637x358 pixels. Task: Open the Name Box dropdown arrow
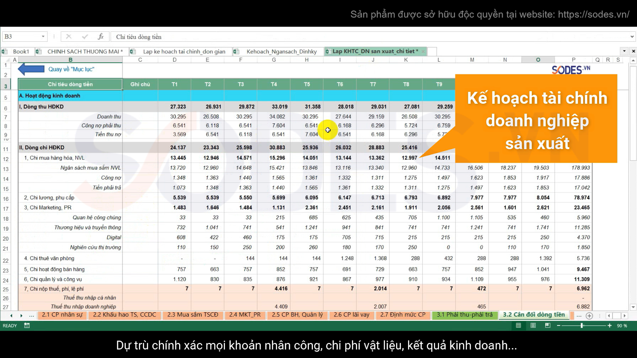43,37
